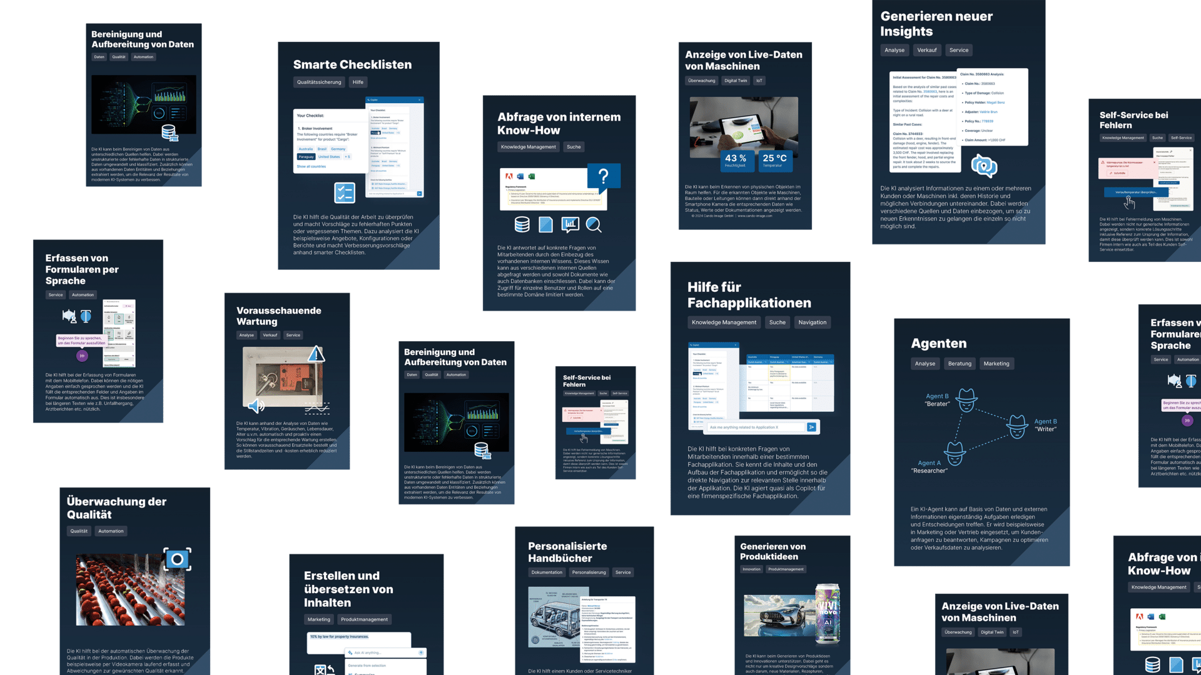This screenshot has height=675, width=1201.
Task: Click the Agenten card title
Action: pos(939,343)
